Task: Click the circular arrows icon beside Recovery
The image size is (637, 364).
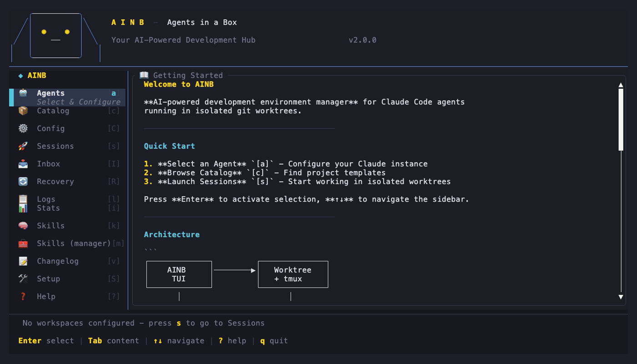Action: coord(23,182)
